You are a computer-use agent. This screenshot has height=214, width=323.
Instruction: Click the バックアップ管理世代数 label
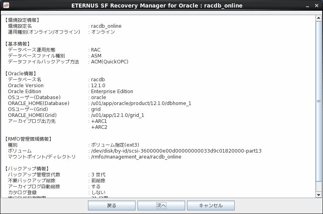(x=34, y=175)
